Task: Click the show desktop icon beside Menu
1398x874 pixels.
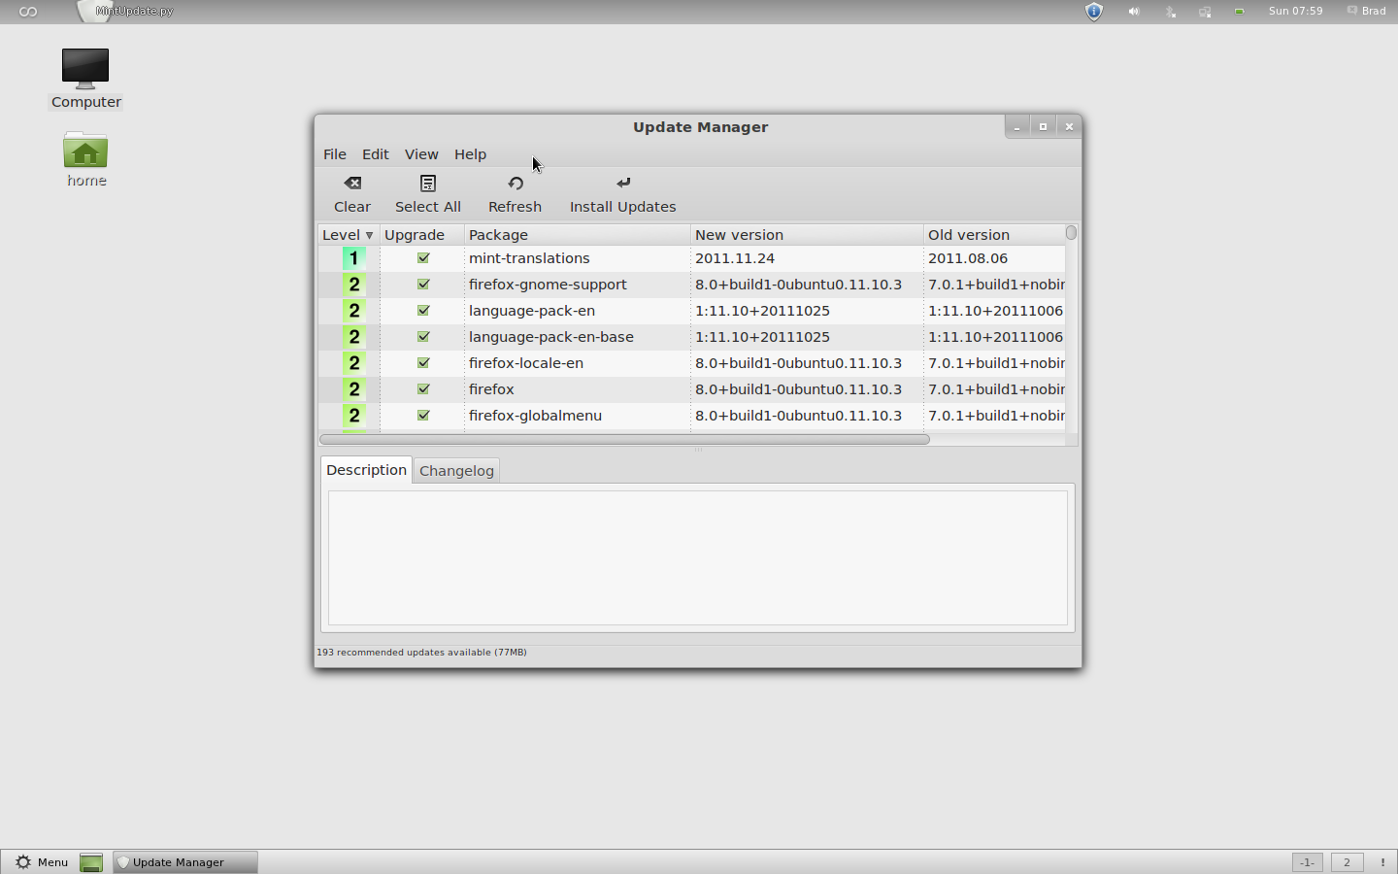Action: (x=91, y=862)
